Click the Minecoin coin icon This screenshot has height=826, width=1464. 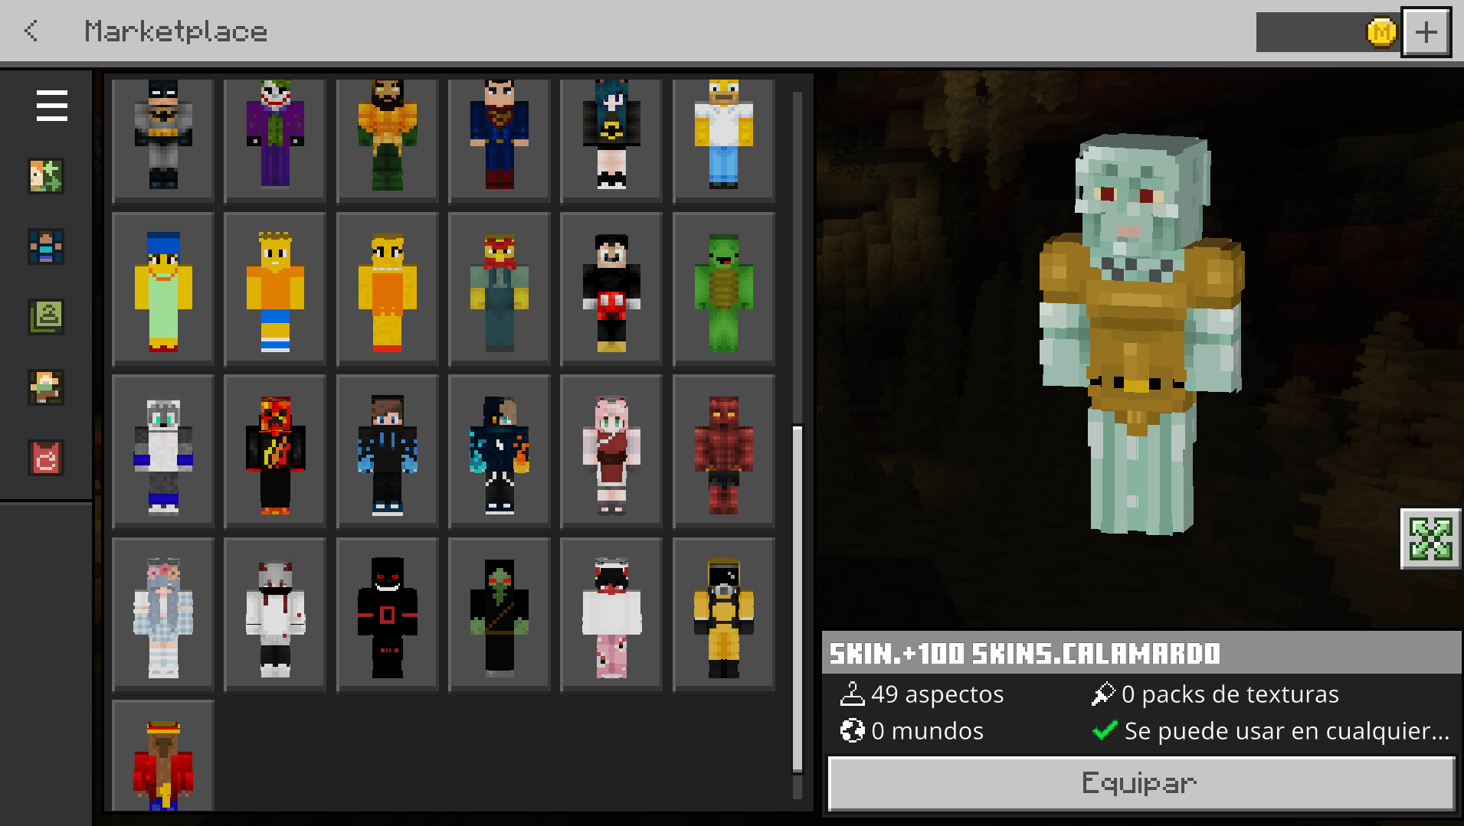point(1381,32)
